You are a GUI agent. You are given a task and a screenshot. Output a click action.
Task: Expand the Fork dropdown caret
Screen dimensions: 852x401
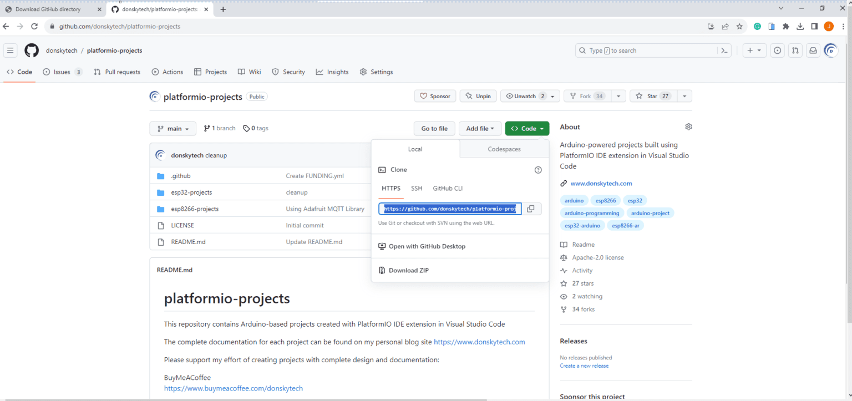(618, 95)
